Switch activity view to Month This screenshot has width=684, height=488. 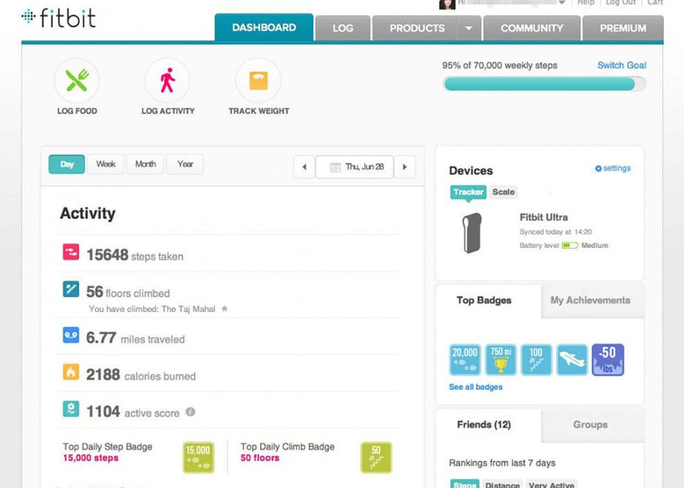pos(145,164)
